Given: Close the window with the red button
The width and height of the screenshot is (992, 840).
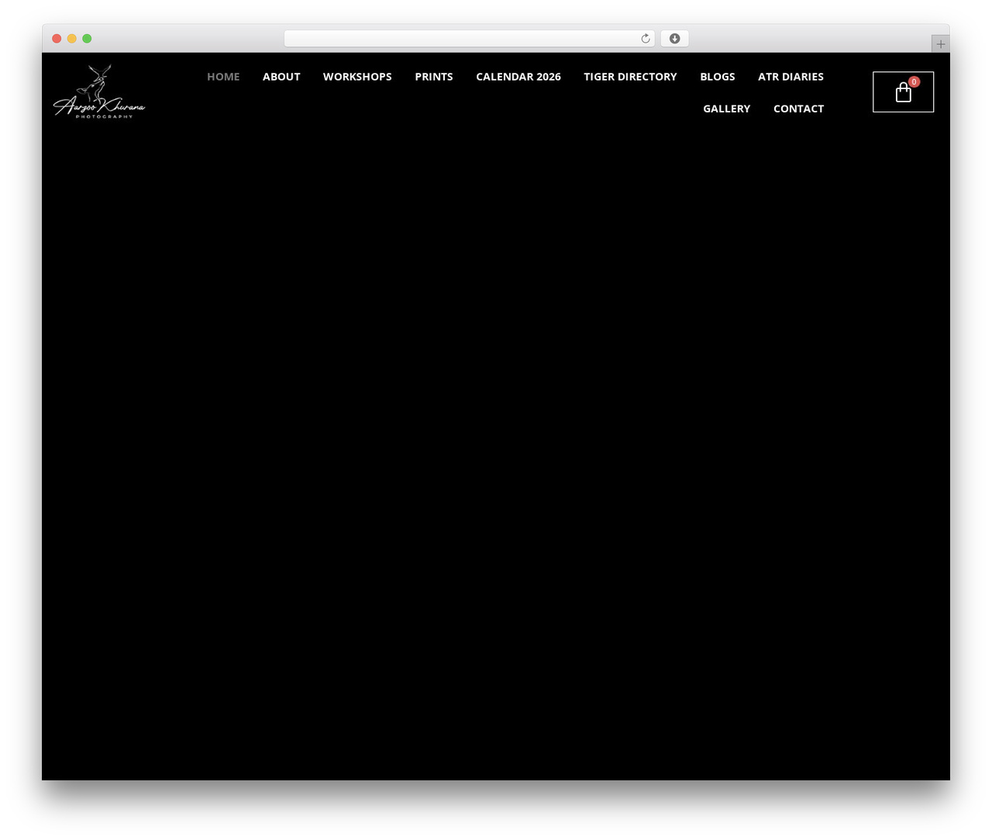Looking at the screenshot, I should pos(57,39).
